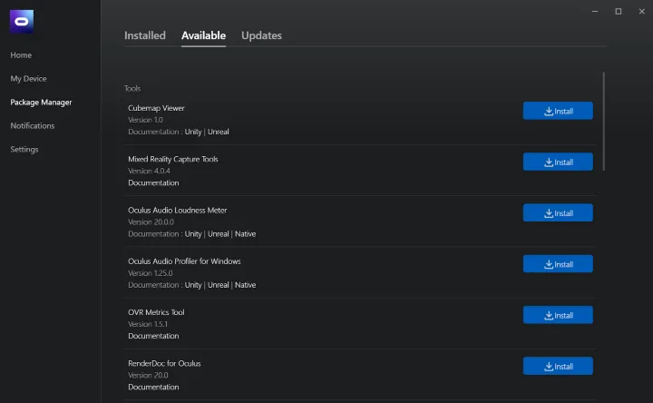The image size is (653, 403).
Task: Click the Oculus Audio Loudness Meter title
Action: pos(178,210)
